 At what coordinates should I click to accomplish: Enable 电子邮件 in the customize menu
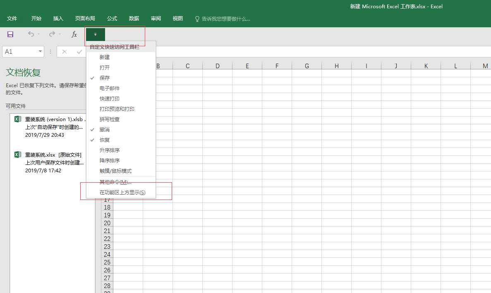121,88
